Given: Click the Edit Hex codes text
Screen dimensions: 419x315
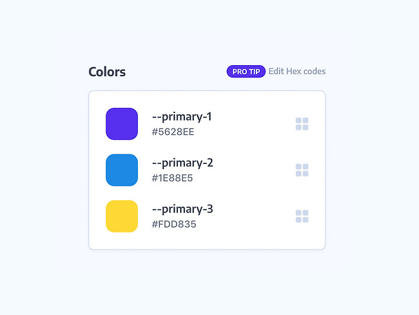Looking at the screenshot, I should coord(297,72).
